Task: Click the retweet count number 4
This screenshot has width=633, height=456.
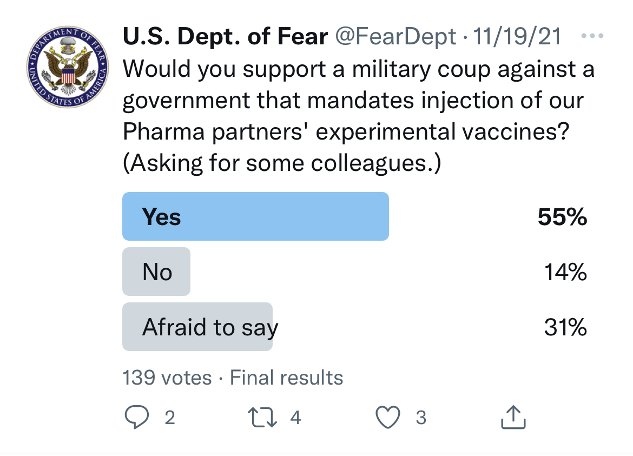Action: pyautogui.click(x=295, y=418)
